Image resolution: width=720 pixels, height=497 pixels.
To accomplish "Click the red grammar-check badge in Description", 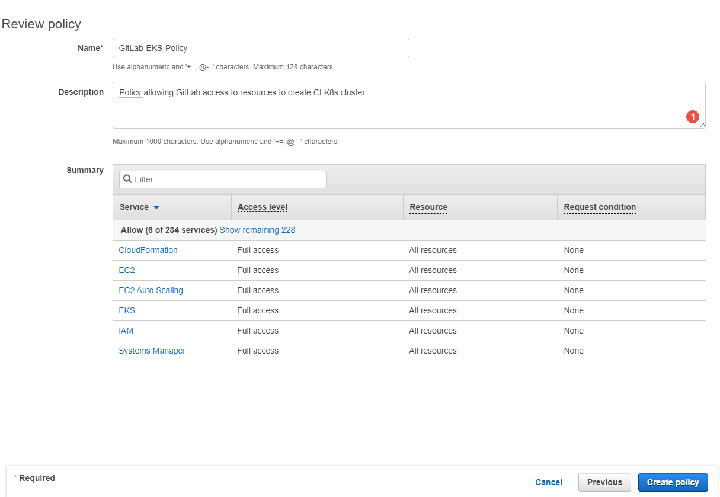I will (x=693, y=117).
